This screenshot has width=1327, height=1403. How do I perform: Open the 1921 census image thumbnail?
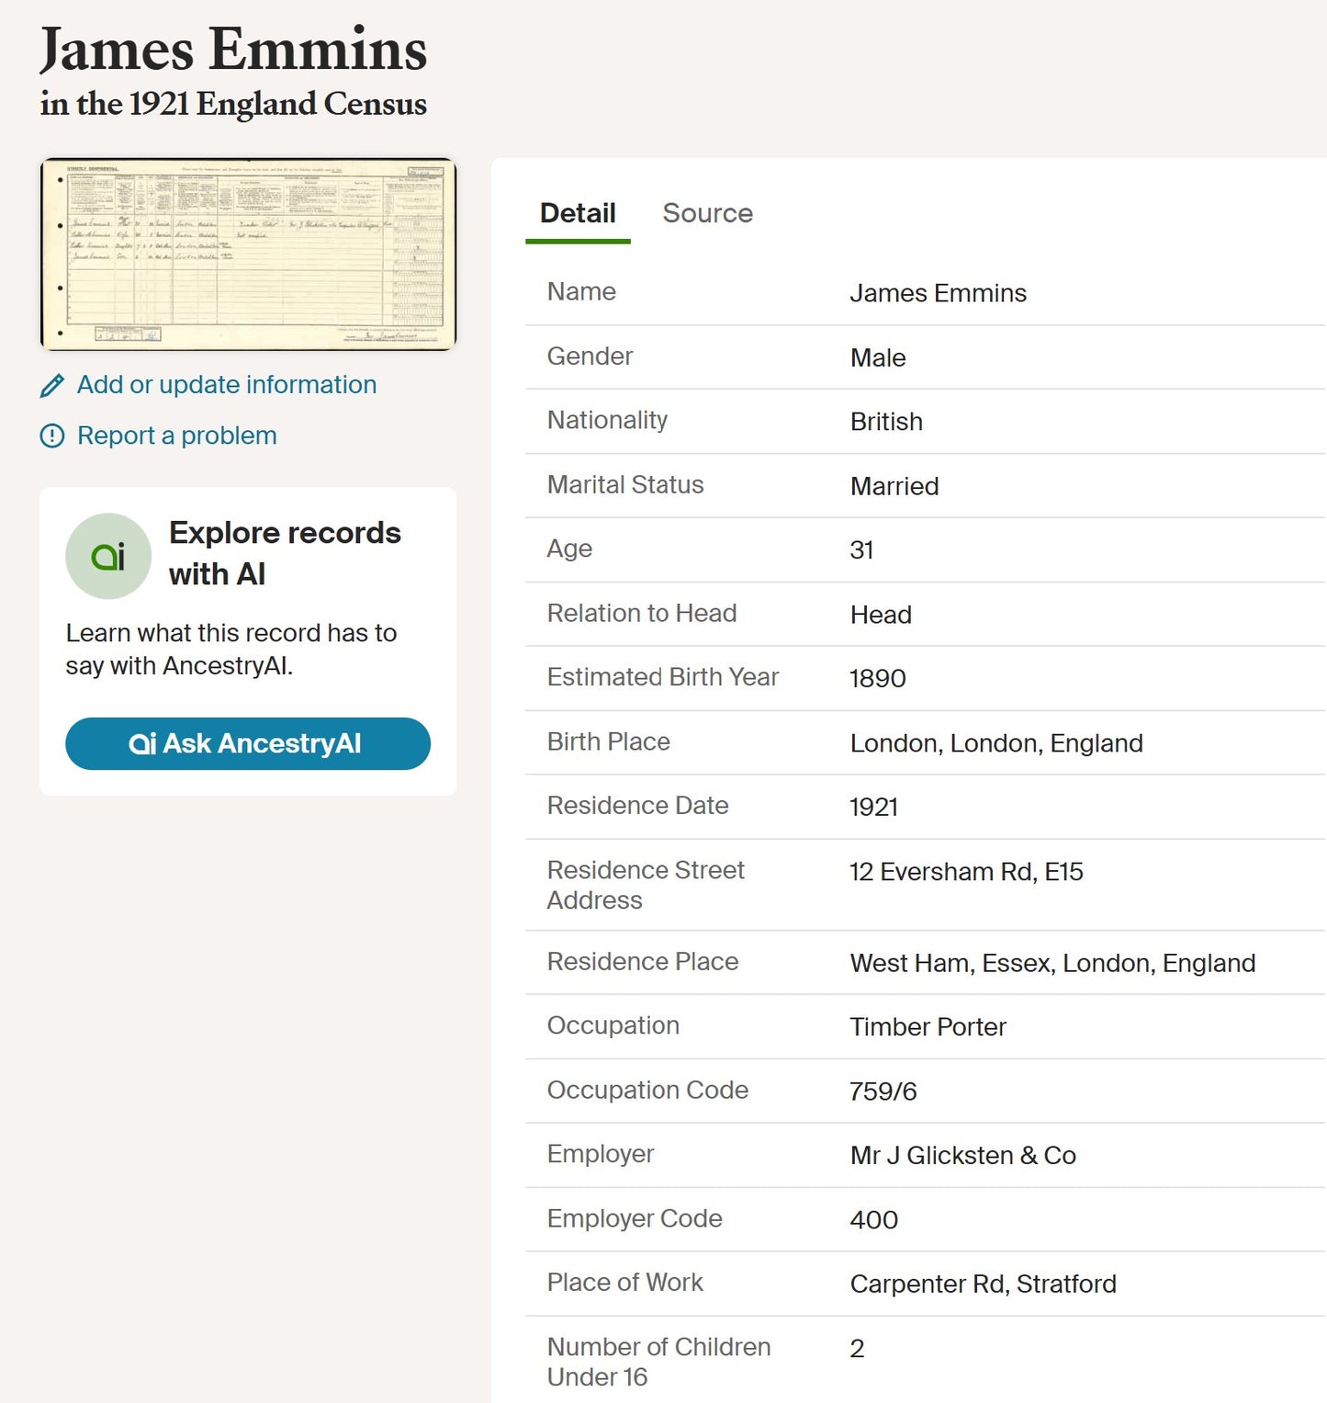248,255
